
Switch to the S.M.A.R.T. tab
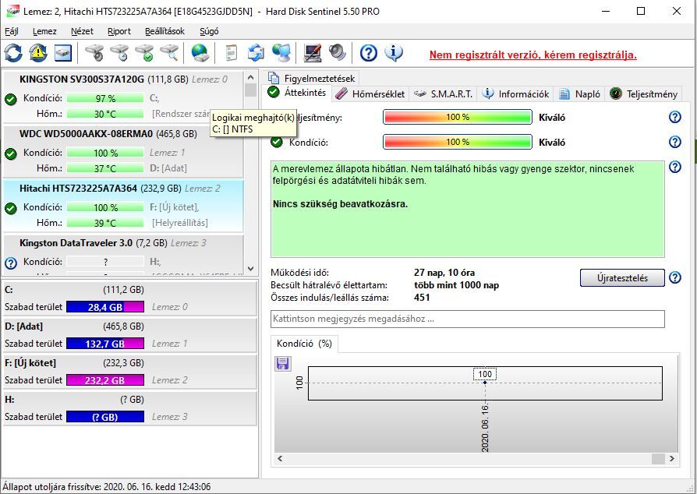444,94
